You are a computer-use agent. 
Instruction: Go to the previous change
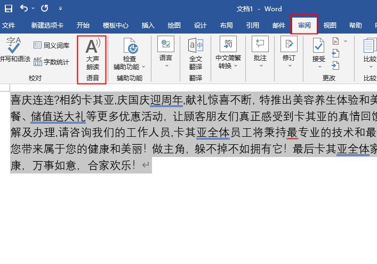(x=335, y=53)
